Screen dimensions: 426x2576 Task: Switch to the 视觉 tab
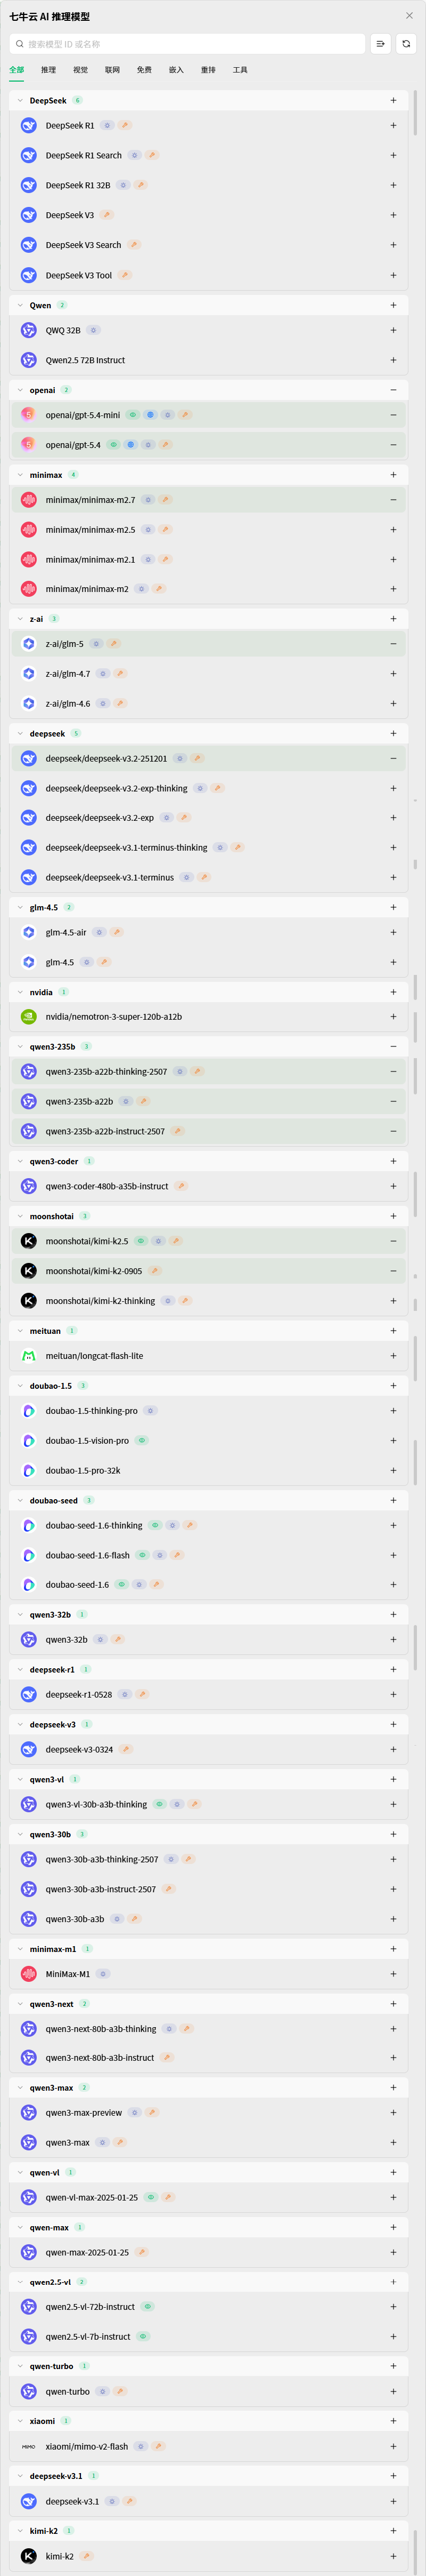point(80,70)
